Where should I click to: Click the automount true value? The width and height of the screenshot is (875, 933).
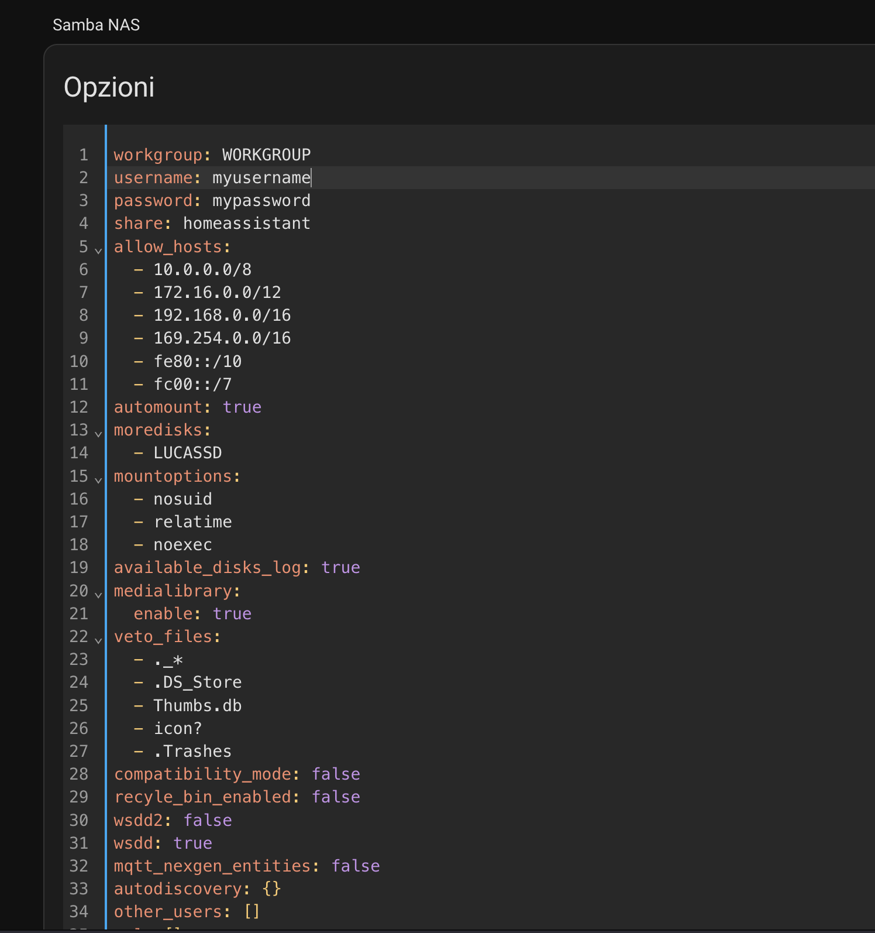pos(242,407)
